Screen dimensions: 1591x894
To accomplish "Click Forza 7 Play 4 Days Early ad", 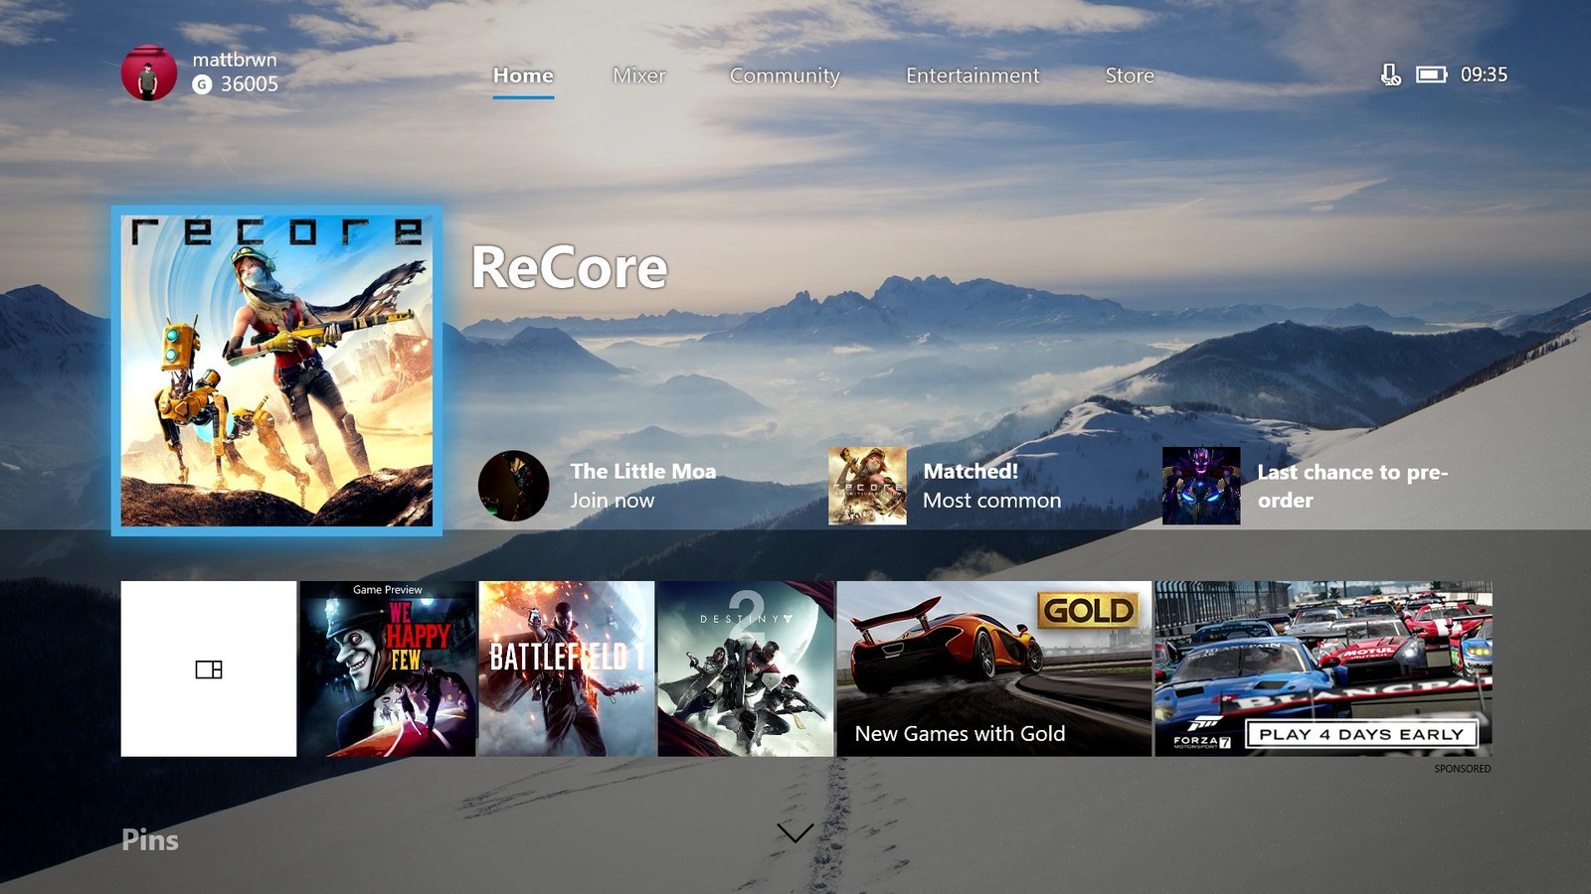I will 1323,669.
